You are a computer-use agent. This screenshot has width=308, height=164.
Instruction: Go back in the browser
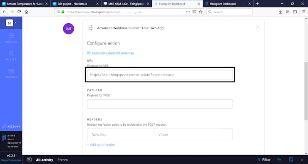(5, 12)
